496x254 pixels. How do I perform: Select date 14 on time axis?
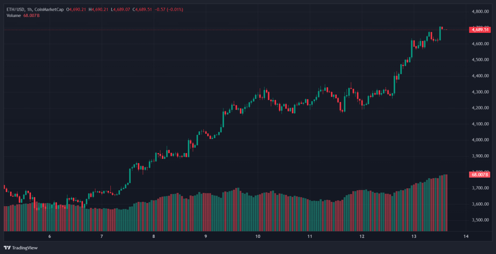tap(466, 237)
